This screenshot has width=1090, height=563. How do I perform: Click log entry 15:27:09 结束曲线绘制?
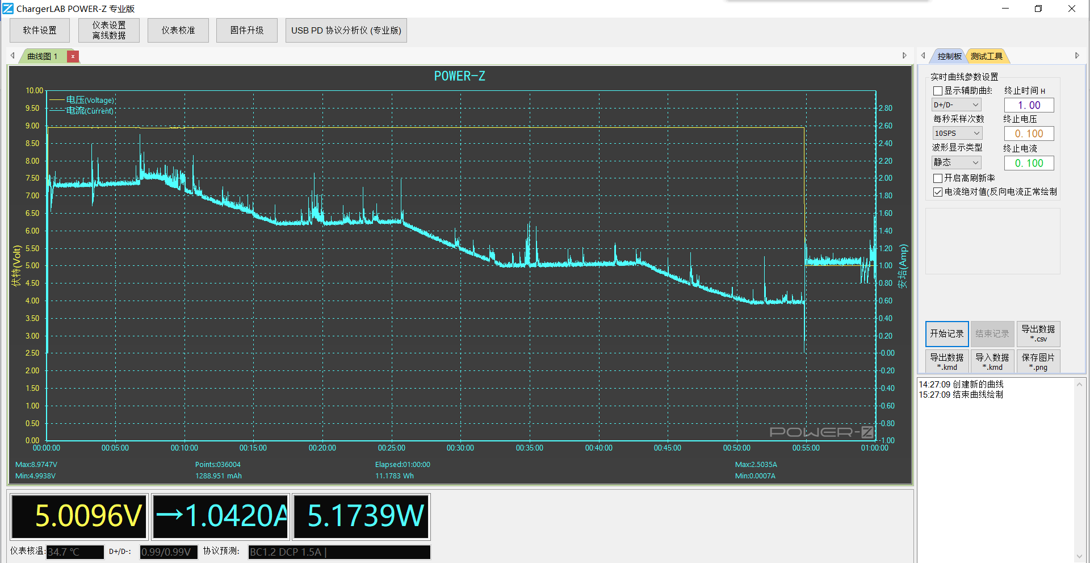[961, 395]
